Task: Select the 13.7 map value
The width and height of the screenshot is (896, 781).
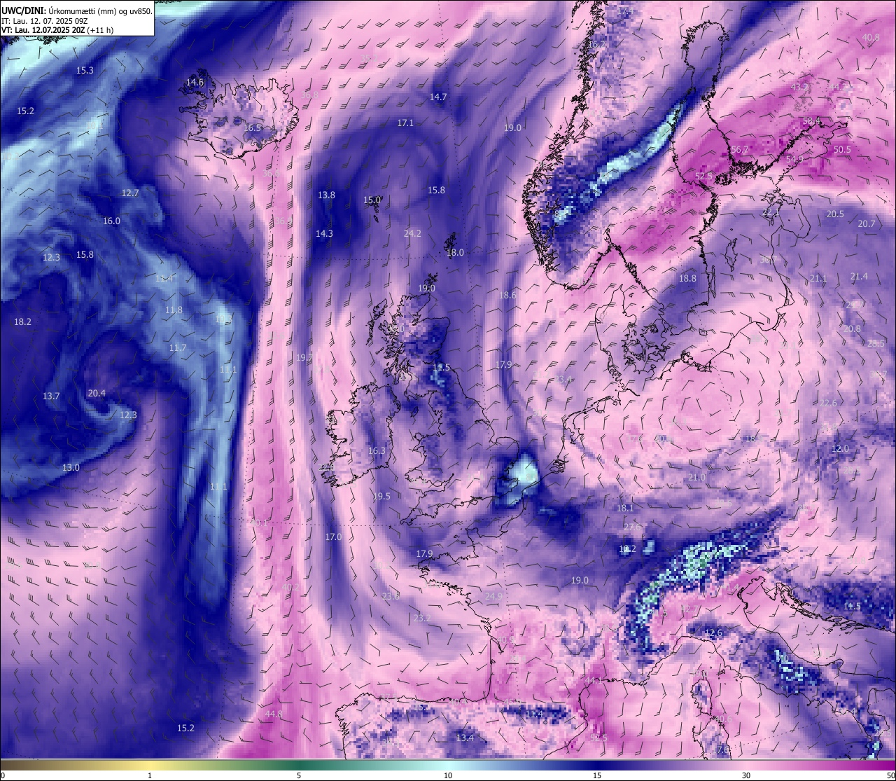Action: click(51, 396)
